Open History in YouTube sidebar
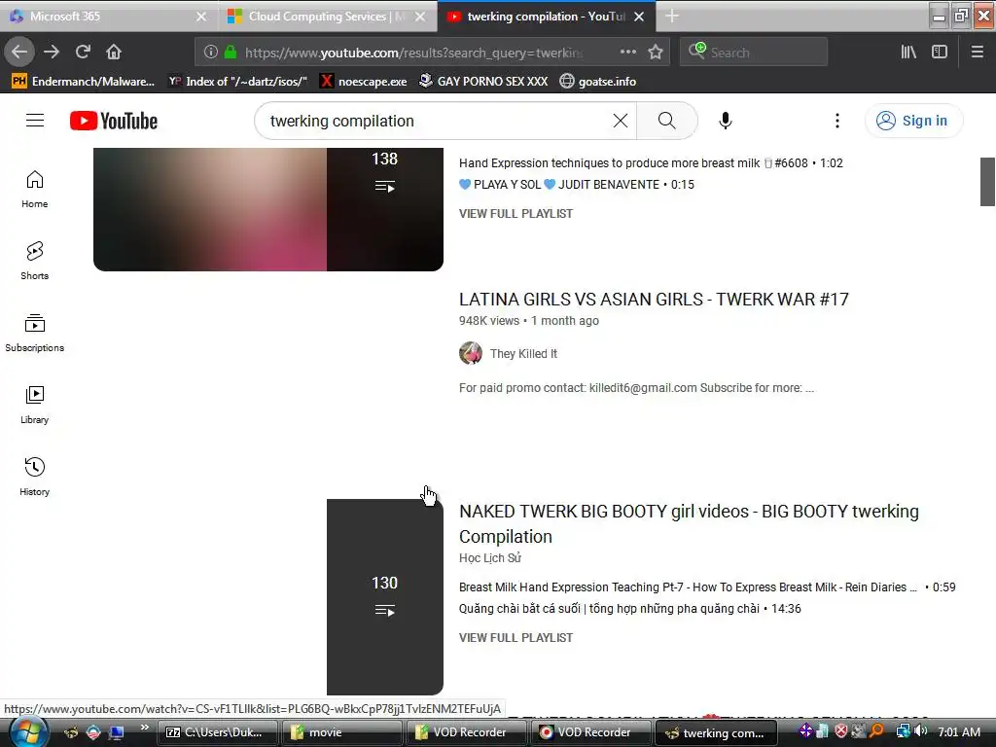The height and width of the screenshot is (747, 996). [35, 477]
